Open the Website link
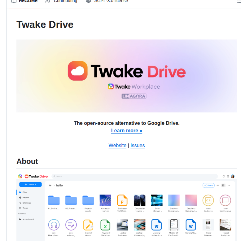The image size is (241, 241). (117, 145)
